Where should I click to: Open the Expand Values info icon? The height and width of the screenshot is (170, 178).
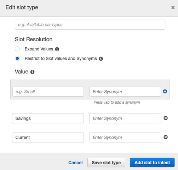57,49
